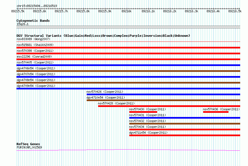Click ruler position 89215.9k
This screenshot has height=166, width=248.
coord(105,11)
